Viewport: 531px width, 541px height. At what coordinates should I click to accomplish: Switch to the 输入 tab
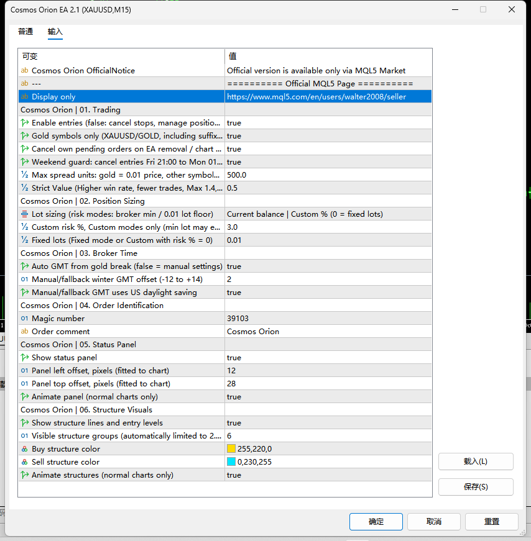coord(55,32)
